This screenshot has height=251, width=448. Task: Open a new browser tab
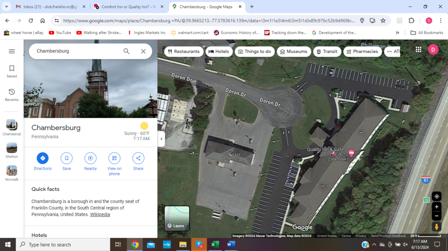pos(252,7)
